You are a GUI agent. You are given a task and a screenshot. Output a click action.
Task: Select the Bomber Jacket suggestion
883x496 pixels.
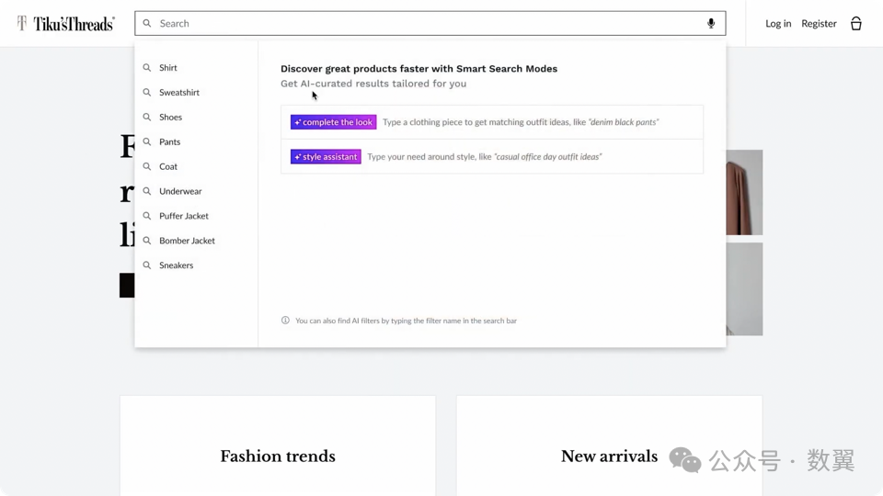(187, 241)
